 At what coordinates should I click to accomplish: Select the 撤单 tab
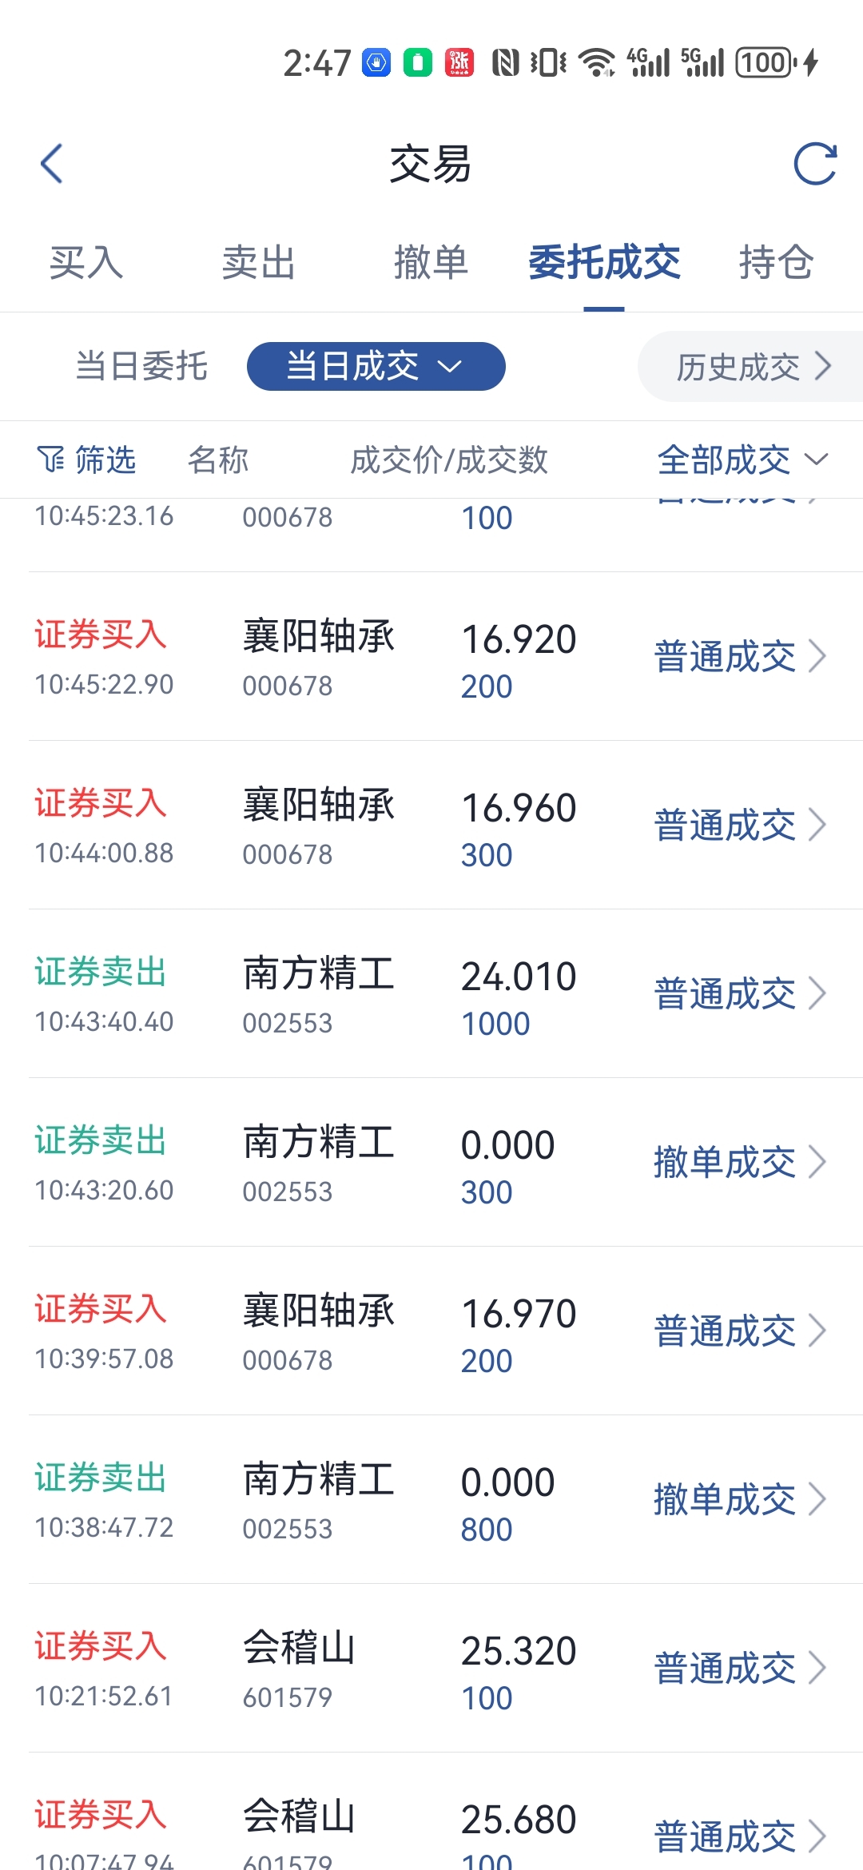click(x=431, y=262)
